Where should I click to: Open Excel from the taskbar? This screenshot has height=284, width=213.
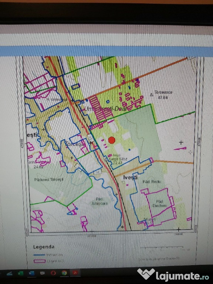(x=20, y=273)
